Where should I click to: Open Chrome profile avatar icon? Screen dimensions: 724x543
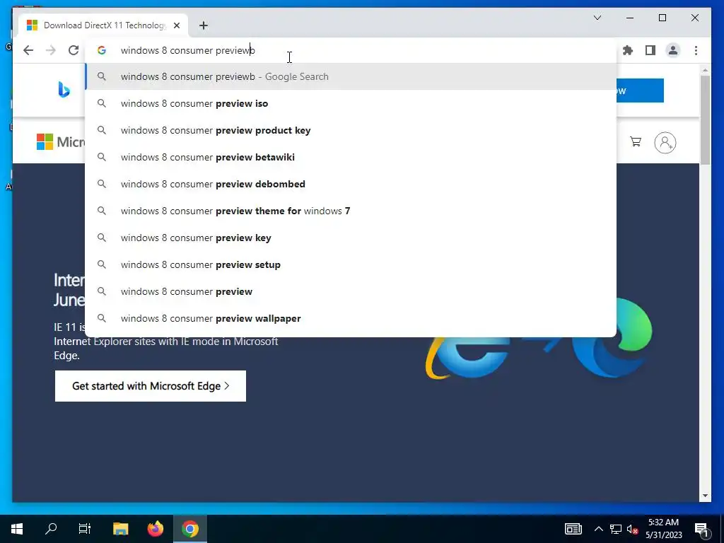(673, 50)
